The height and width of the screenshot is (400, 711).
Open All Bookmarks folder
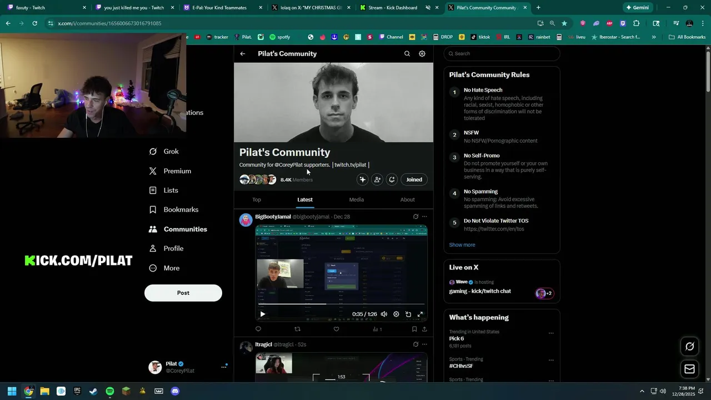click(687, 37)
